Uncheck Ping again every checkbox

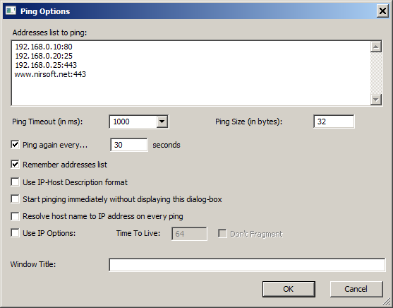coord(15,145)
